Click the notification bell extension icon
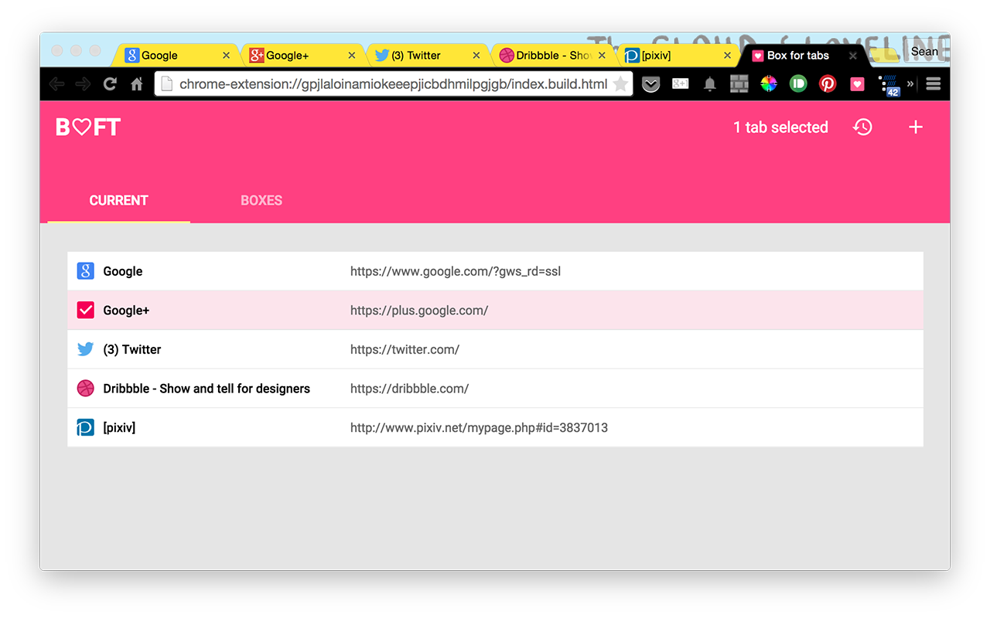Viewport: 990px width, 618px height. [710, 84]
